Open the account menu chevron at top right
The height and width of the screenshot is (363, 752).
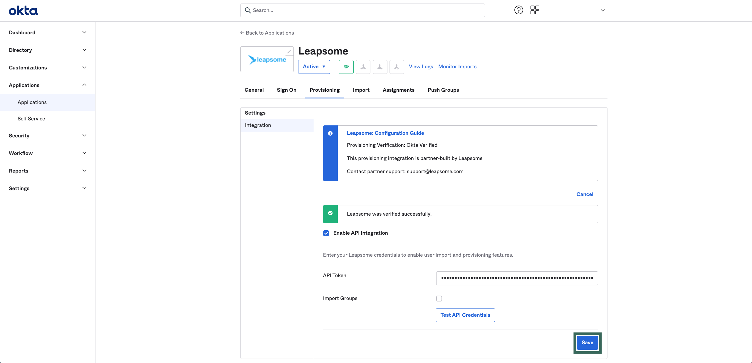pyautogui.click(x=603, y=11)
